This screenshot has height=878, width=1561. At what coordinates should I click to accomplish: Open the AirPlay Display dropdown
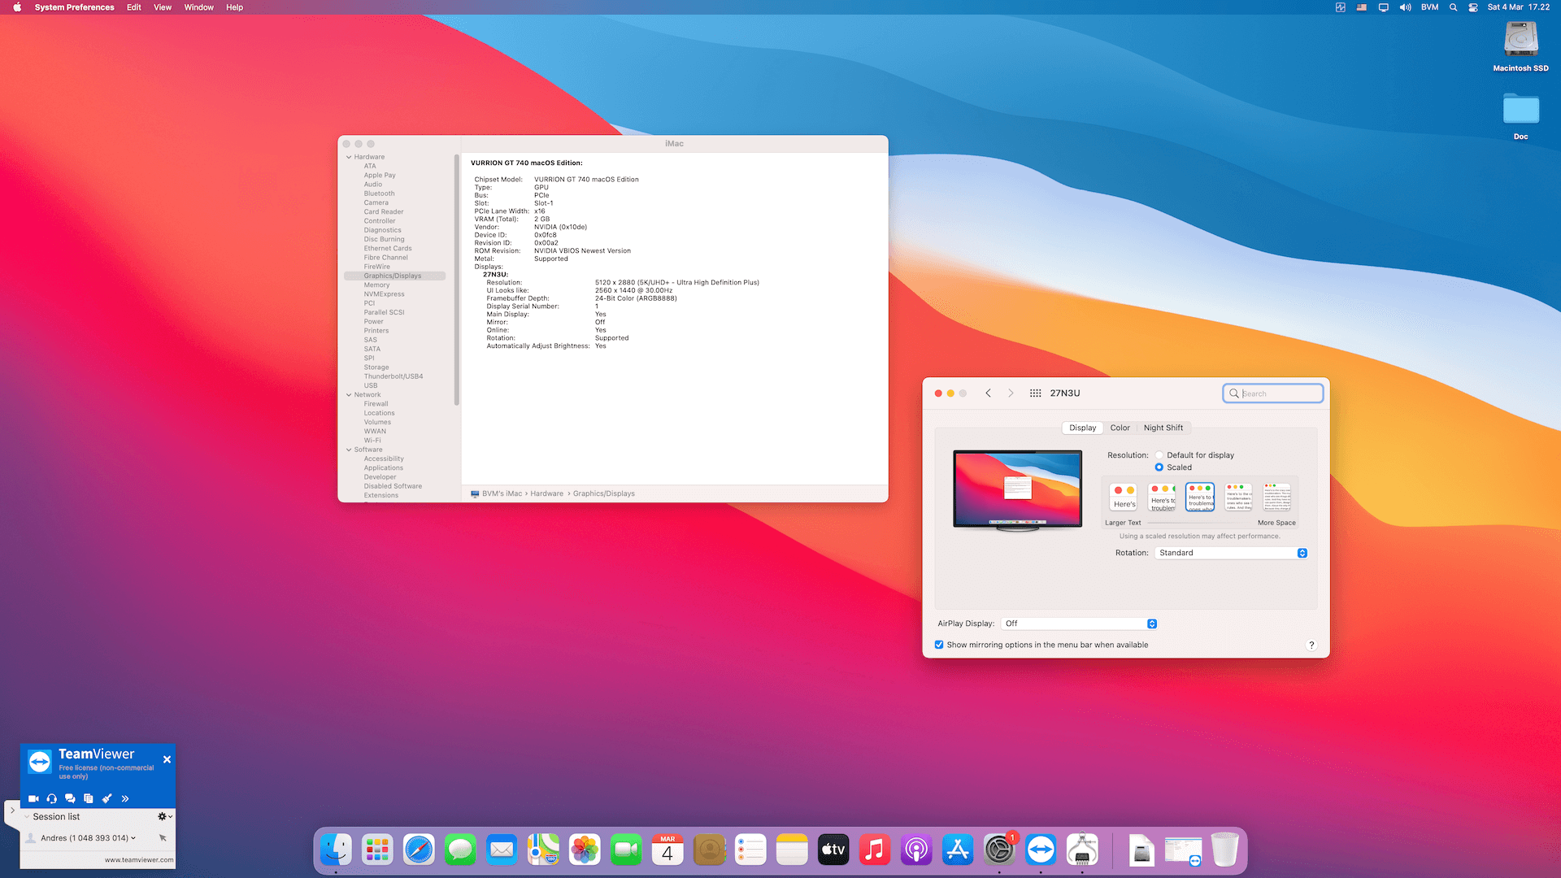point(1079,624)
